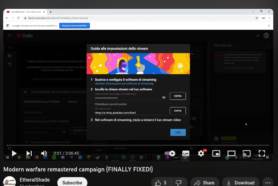
Task: Mute the video volume
Action: [x=44, y=154]
